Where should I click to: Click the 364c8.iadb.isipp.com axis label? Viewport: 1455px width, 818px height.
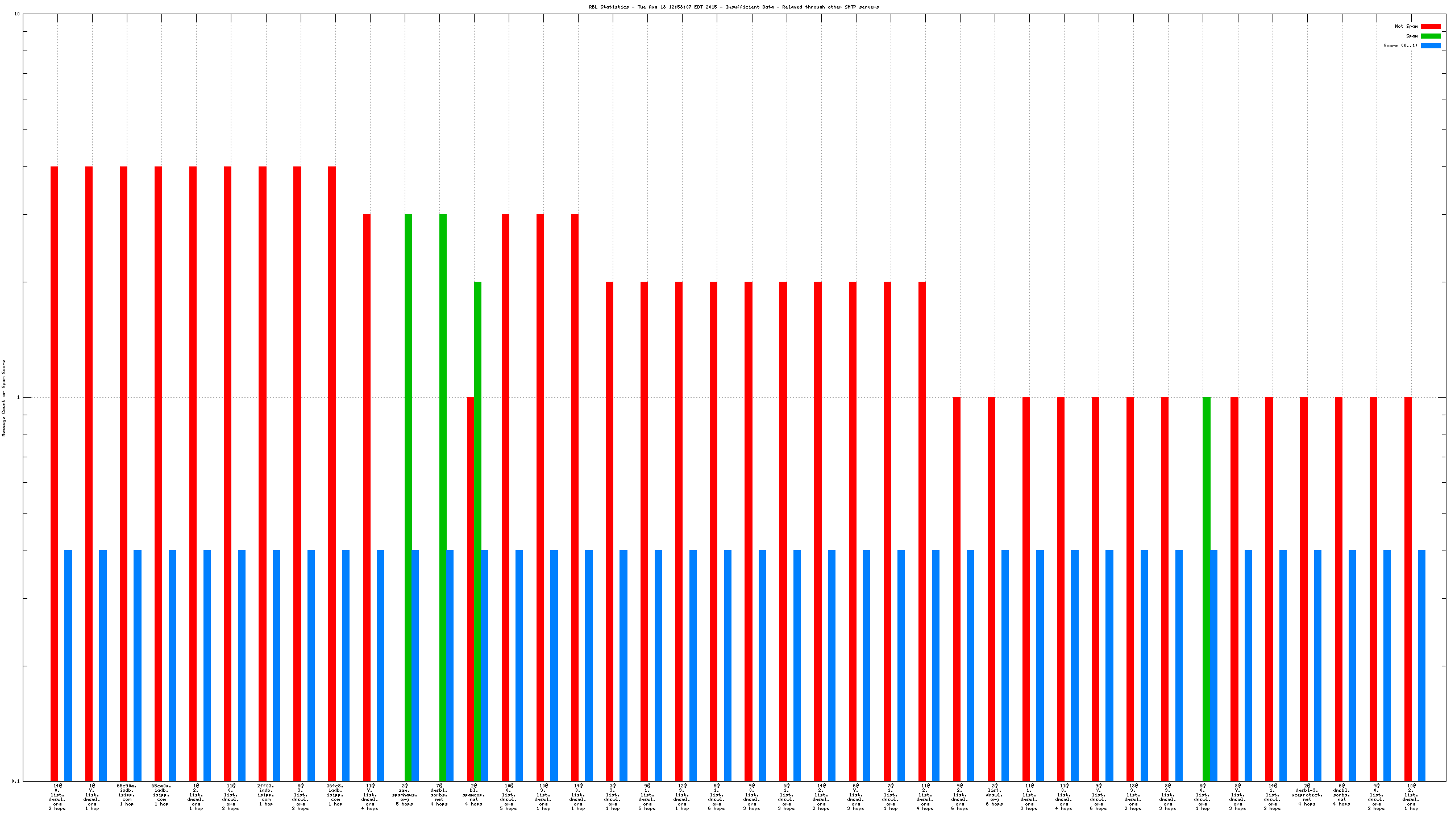335,795
